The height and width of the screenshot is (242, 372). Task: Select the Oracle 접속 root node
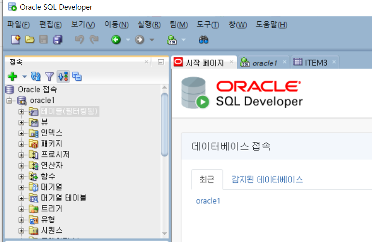pos(38,89)
